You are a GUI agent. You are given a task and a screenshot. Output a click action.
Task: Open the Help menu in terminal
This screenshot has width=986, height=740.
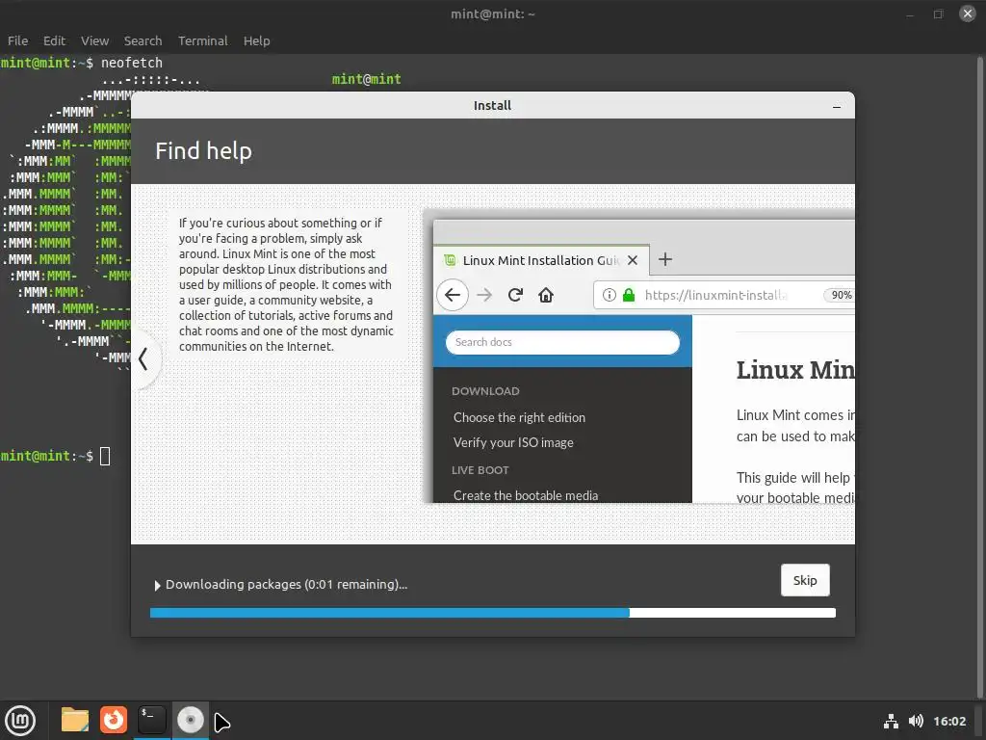pos(256,40)
